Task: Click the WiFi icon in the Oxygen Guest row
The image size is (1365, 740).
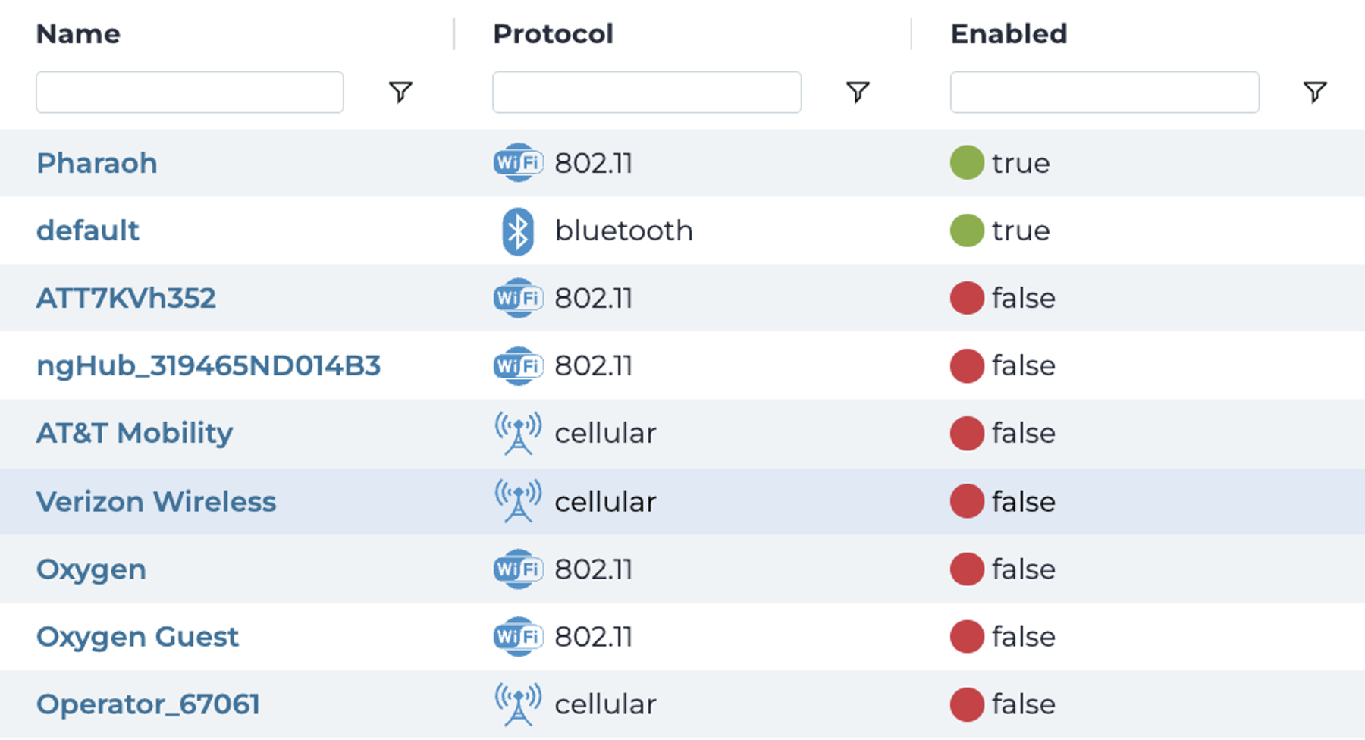Action: pos(518,636)
